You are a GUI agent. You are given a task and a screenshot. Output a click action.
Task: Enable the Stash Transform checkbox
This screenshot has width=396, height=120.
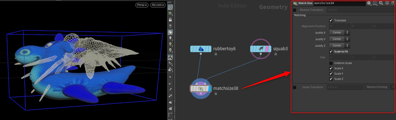[x=294, y=87]
